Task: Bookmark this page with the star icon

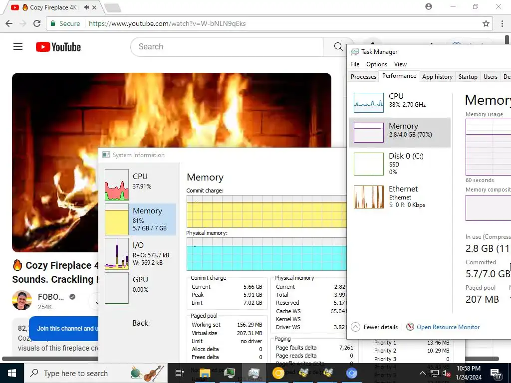Action: coord(486,23)
